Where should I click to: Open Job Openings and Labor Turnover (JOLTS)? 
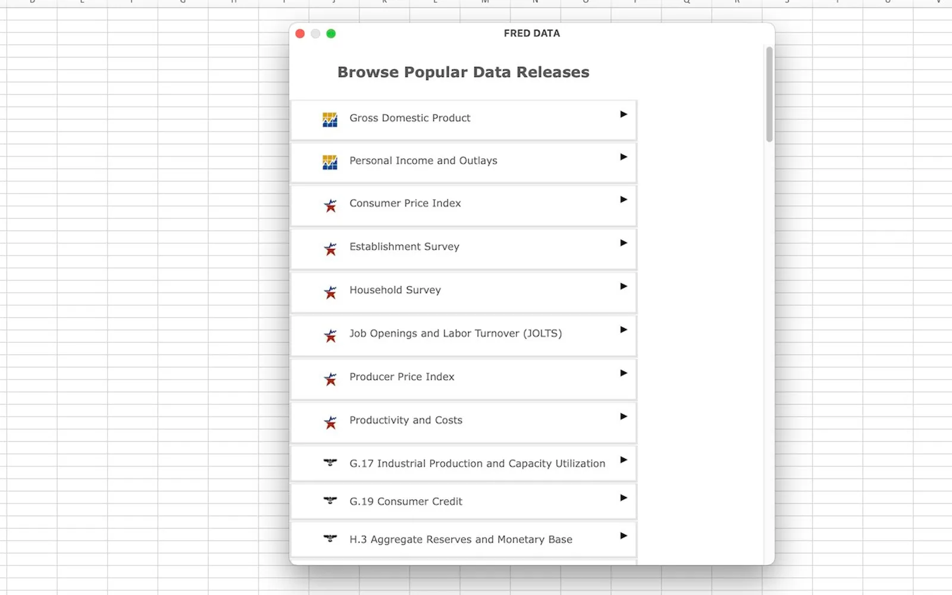point(464,336)
